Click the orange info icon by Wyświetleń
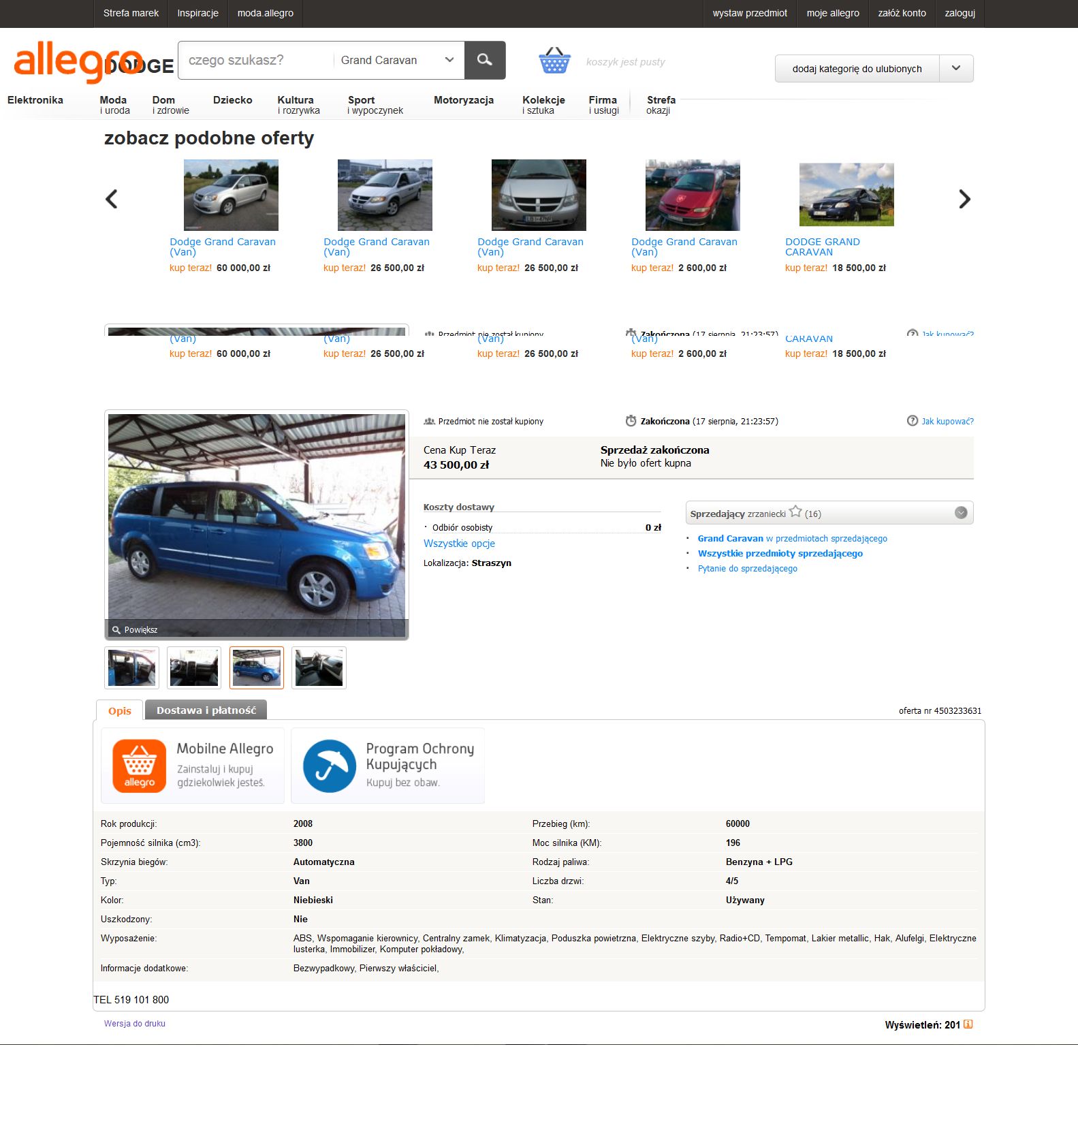This screenshot has height=1130, width=1078. (x=968, y=1024)
